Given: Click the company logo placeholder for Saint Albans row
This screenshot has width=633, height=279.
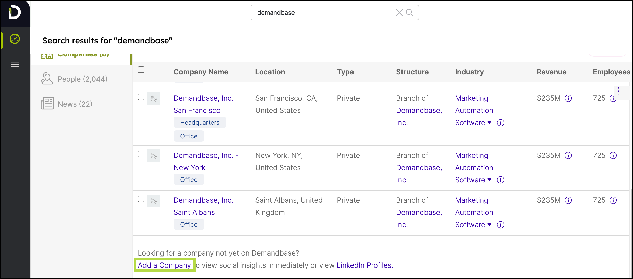Looking at the screenshot, I should (x=154, y=201).
